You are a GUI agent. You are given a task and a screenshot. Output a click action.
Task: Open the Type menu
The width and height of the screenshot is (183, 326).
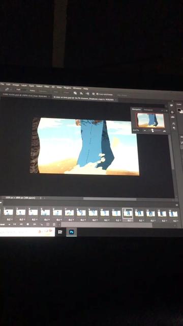(x=32, y=86)
